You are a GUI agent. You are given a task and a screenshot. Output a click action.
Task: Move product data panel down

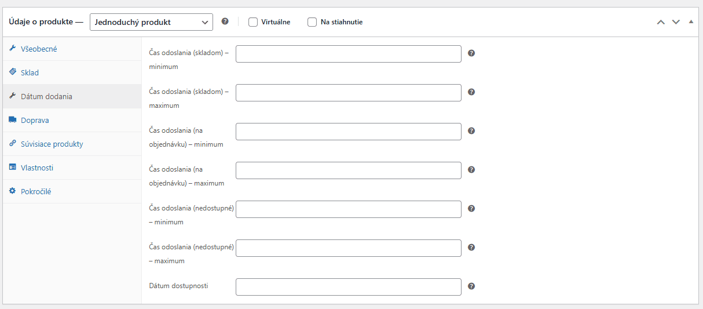676,22
